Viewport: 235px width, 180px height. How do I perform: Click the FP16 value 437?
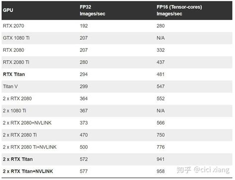161,62
